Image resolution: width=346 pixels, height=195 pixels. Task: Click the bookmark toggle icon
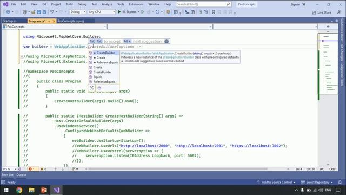[214, 12]
